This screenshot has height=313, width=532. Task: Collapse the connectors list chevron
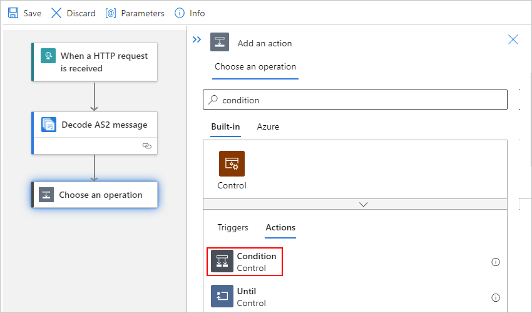point(363,204)
